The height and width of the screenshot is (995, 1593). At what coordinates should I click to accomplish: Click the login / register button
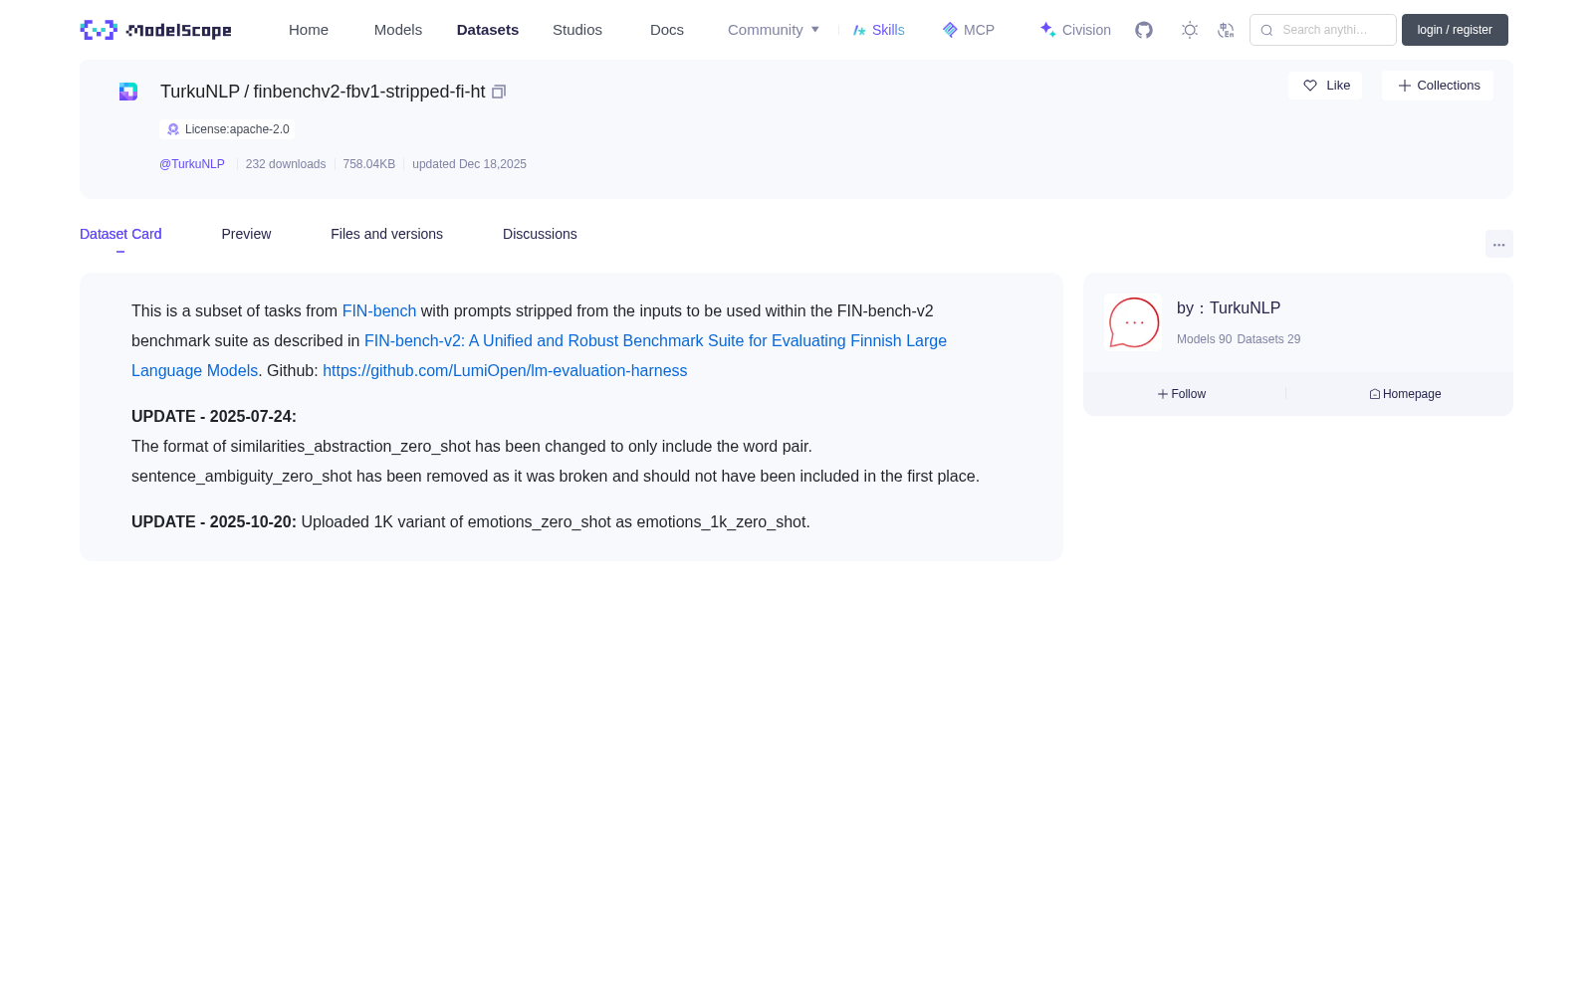1455,30
